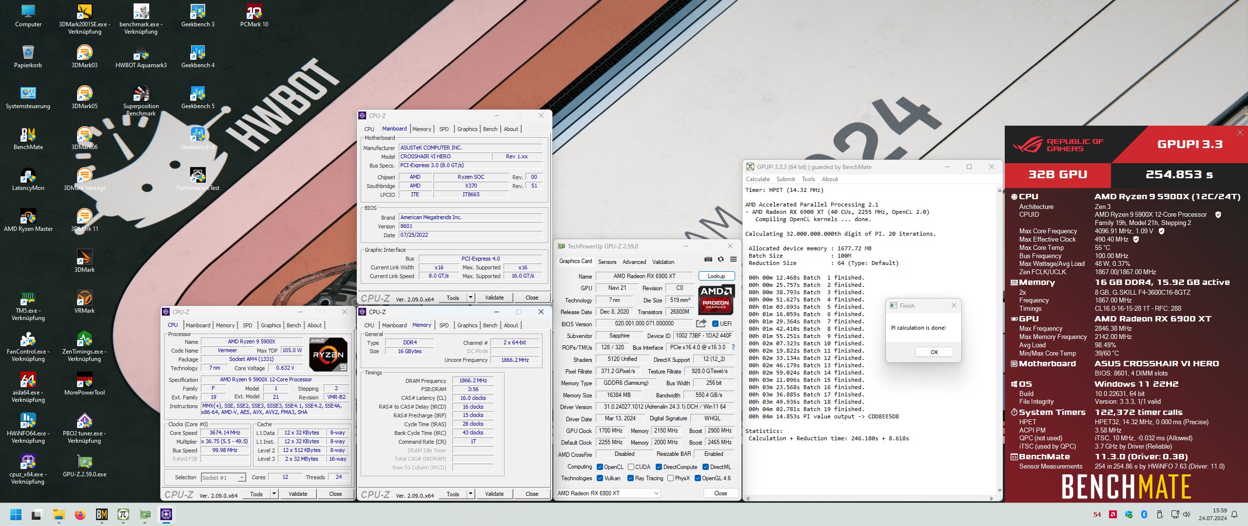This screenshot has width=1248, height=526.
Task: Open Geekbench 5 desktop shortcut
Action: pos(197,98)
